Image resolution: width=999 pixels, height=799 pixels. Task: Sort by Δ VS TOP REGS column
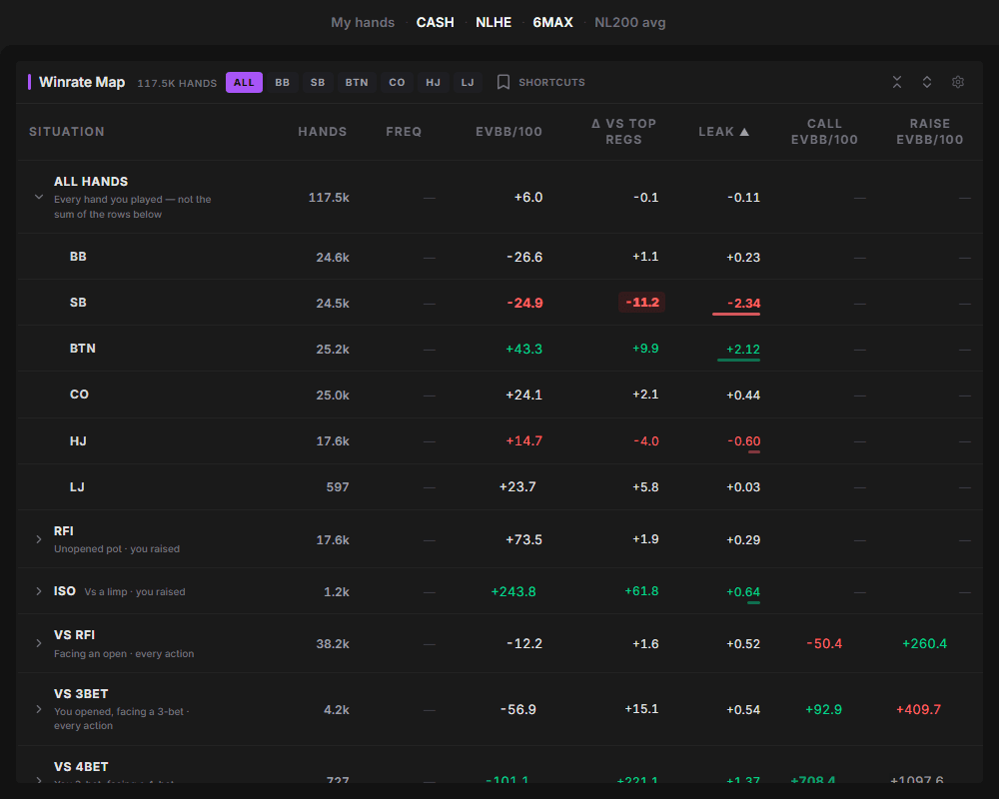(x=623, y=132)
